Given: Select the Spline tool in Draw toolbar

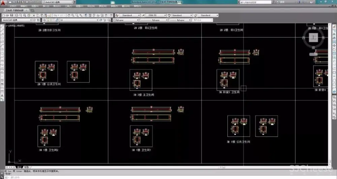Looking at the screenshot, I should pyautogui.click(x=2, y=57).
